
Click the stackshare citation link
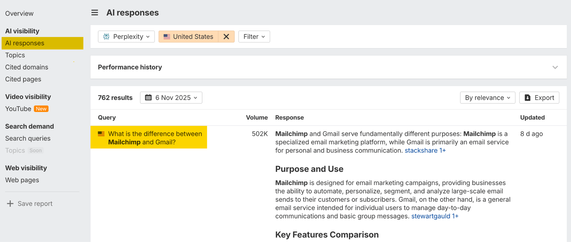(x=421, y=151)
